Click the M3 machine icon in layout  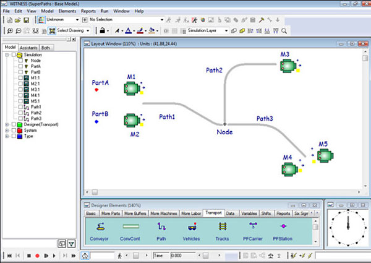(x=288, y=66)
